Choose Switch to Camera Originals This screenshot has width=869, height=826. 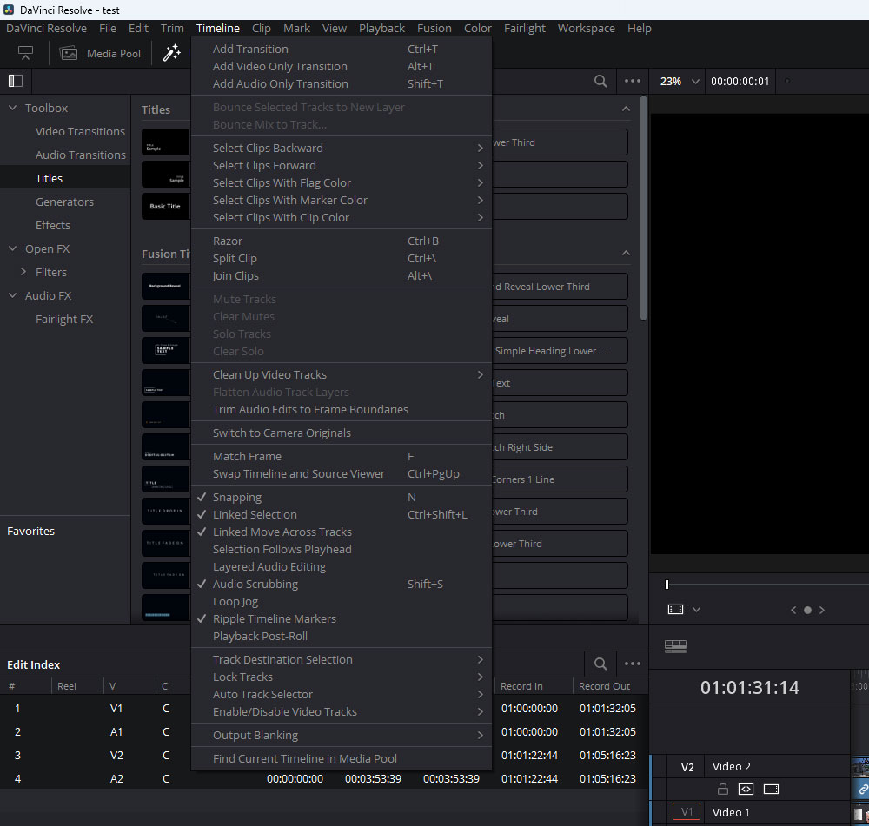pyautogui.click(x=341, y=433)
